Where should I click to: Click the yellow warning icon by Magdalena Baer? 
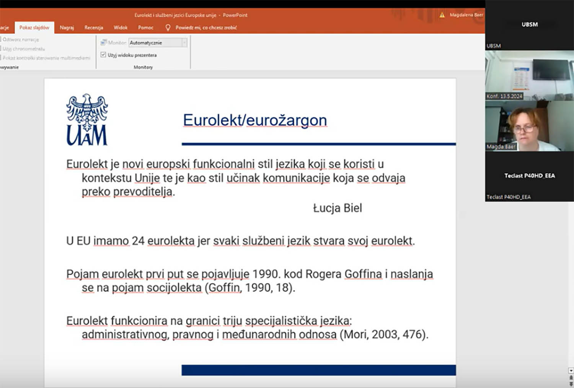click(442, 15)
